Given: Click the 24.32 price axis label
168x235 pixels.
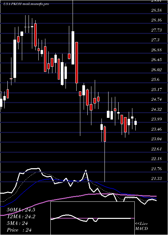Looking at the screenshot, I should pyautogui.click(x=156, y=109).
